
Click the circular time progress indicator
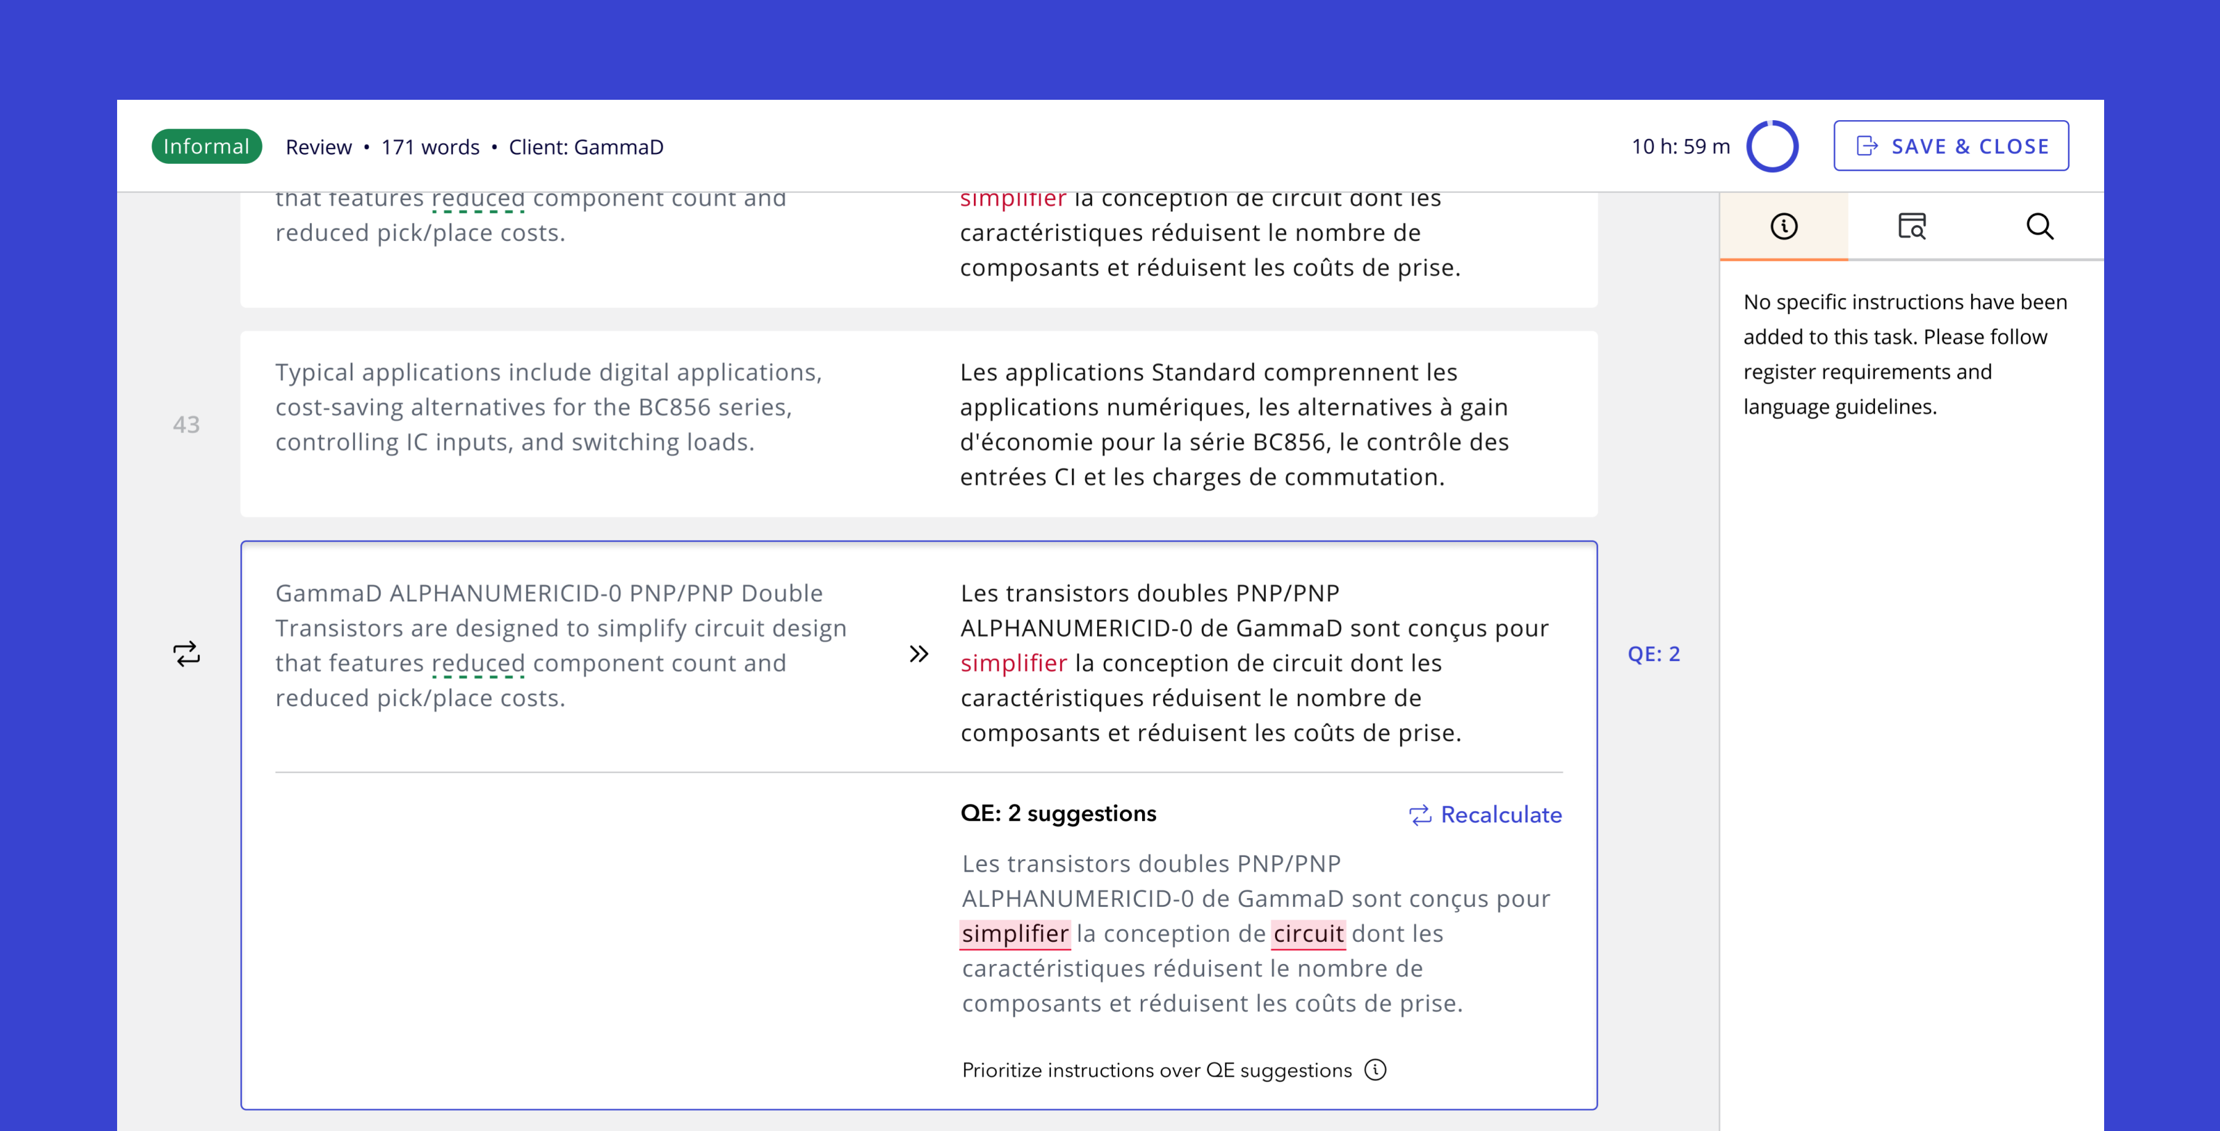[x=1772, y=147]
